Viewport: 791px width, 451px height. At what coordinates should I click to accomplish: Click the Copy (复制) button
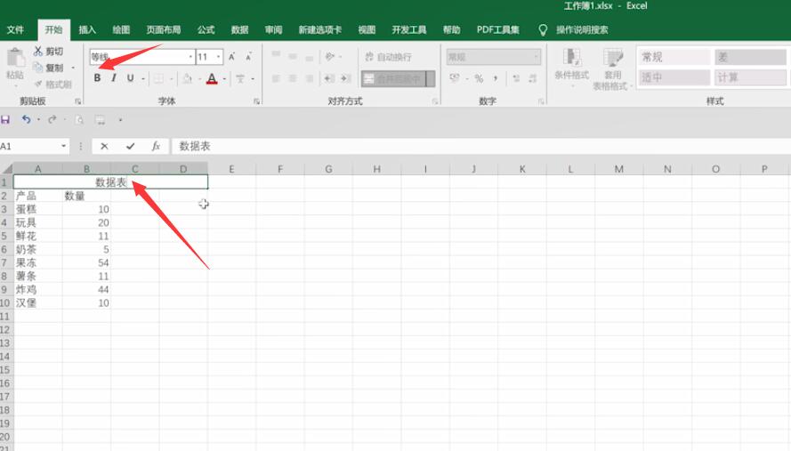click(x=48, y=68)
